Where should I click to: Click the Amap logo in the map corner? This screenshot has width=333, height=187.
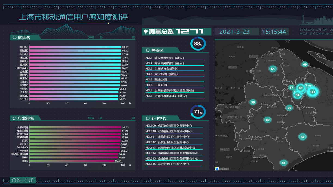point(216,169)
